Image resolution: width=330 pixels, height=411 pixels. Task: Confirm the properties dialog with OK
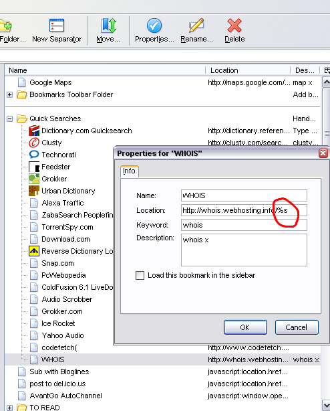pyautogui.click(x=245, y=327)
